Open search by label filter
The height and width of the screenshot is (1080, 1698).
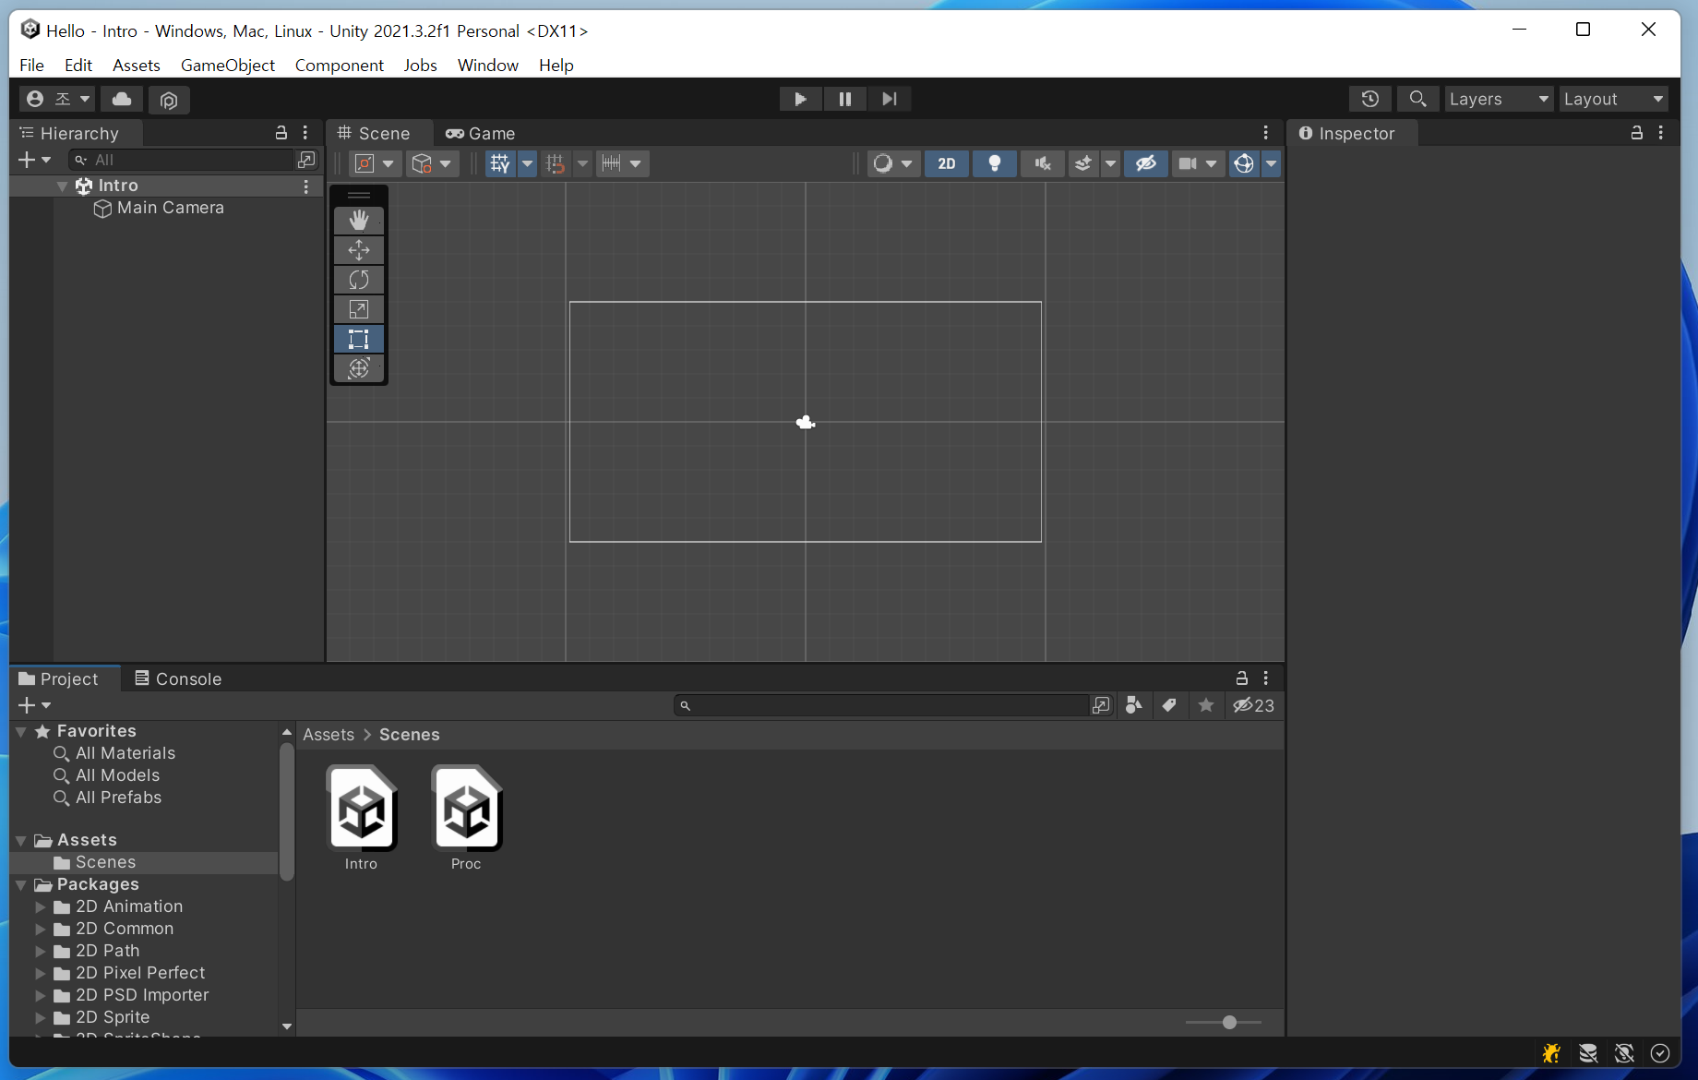[x=1169, y=705]
